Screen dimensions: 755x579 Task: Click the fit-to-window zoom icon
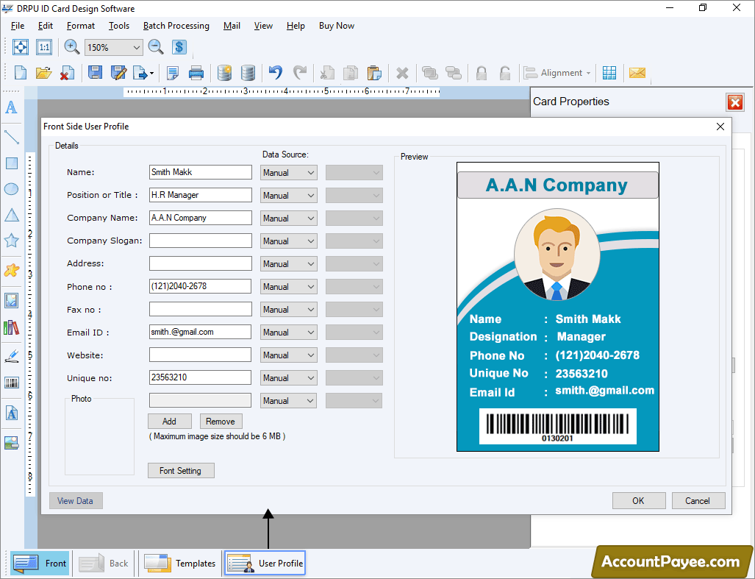pyautogui.click(x=21, y=47)
